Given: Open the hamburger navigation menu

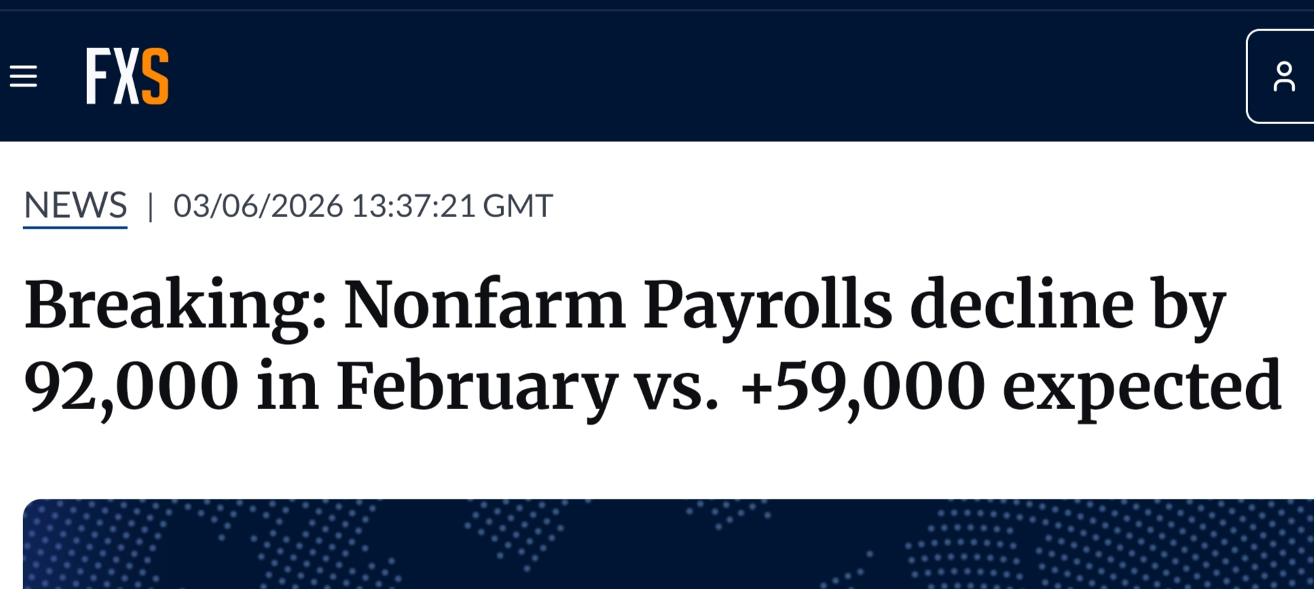Looking at the screenshot, I should coord(23,76).
